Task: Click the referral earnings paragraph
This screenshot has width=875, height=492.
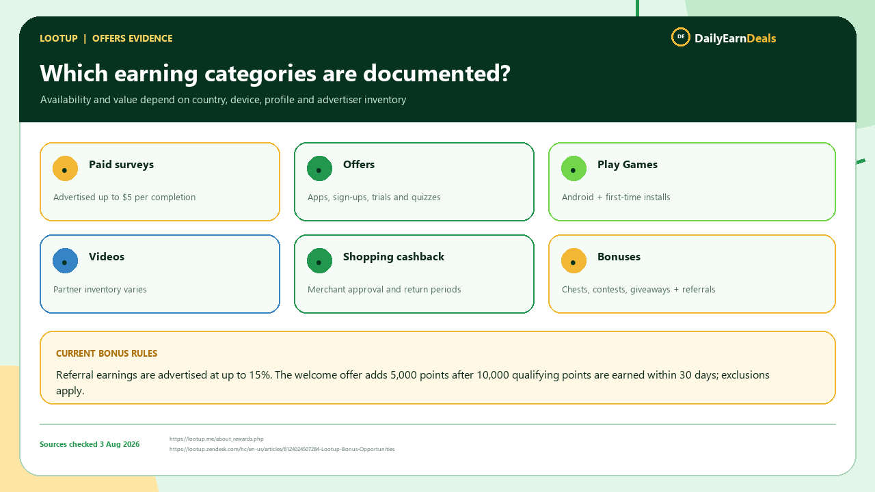Action: [413, 383]
